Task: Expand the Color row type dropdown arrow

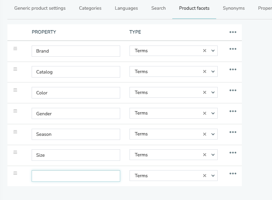Action: coord(213,92)
